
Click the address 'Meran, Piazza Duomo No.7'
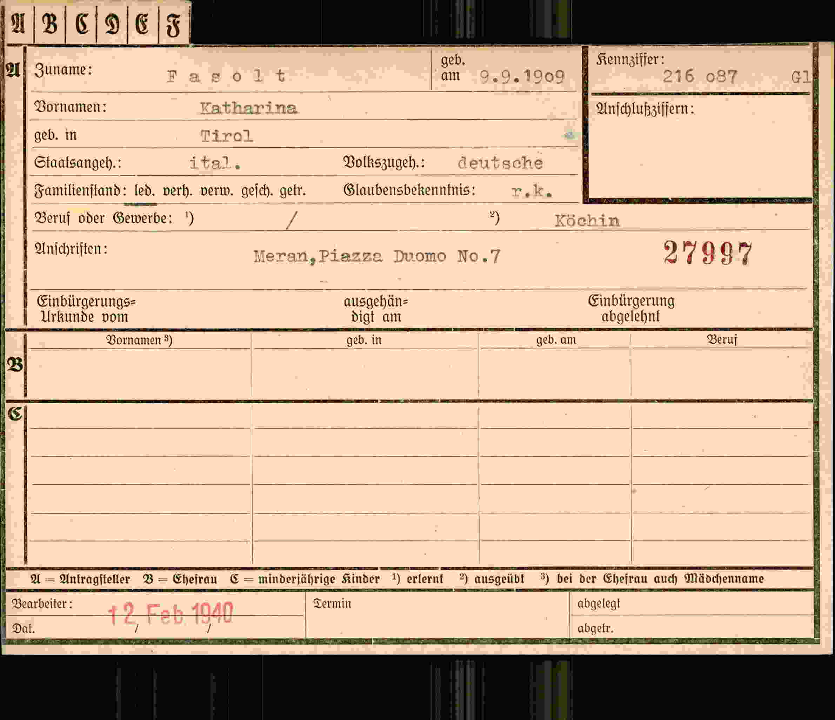pos(377,256)
